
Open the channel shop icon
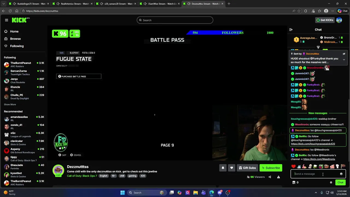tap(294, 182)
